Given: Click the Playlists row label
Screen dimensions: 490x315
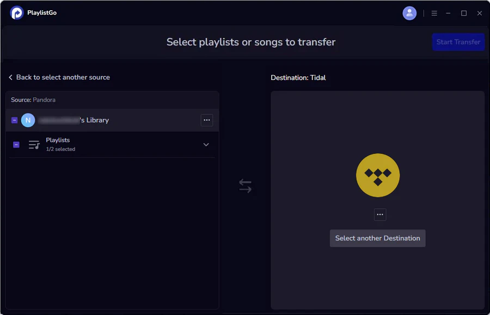Looking at the screenshot, I should point(58,140).
